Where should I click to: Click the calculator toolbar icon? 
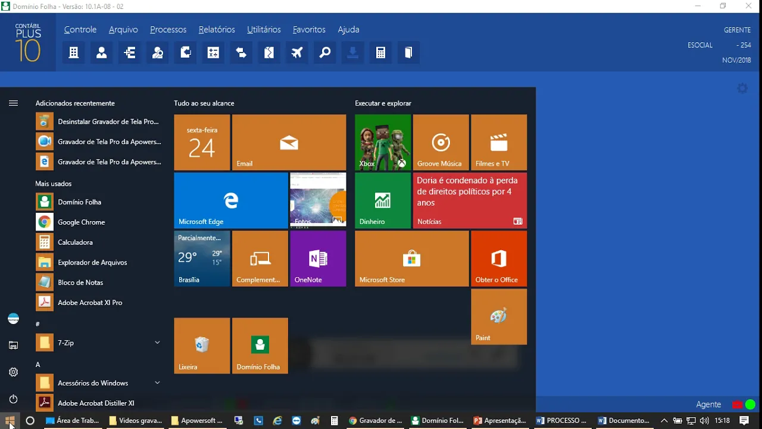[381, 53]
